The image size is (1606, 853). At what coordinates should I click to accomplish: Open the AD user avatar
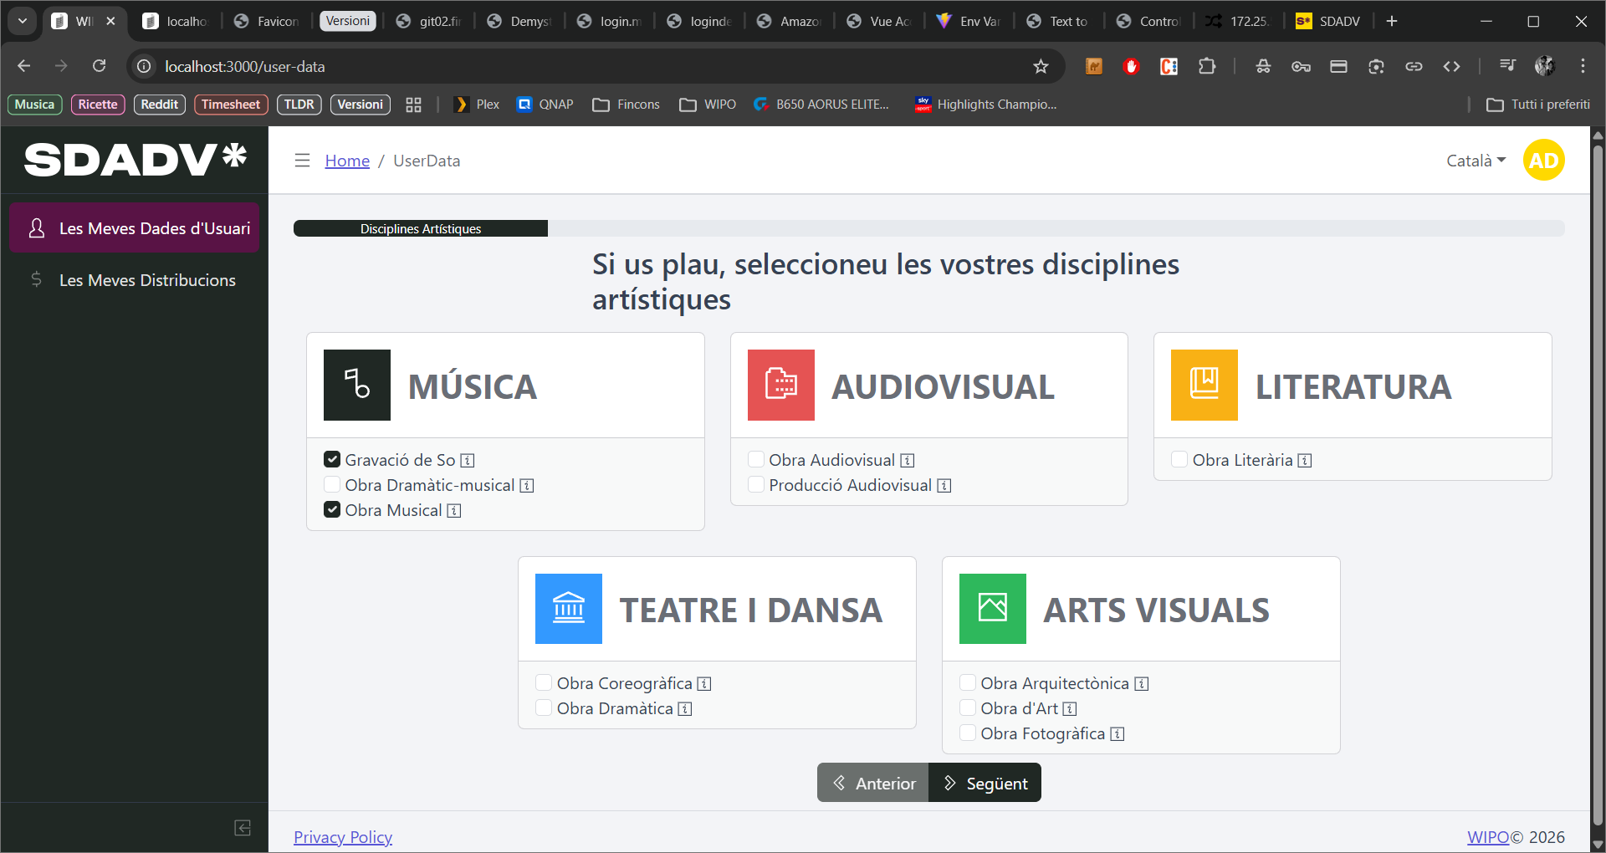point(1543,161)
